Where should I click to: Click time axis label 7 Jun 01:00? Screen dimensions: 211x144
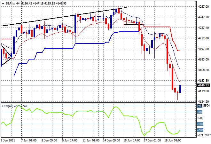click(x=29, y=140)
